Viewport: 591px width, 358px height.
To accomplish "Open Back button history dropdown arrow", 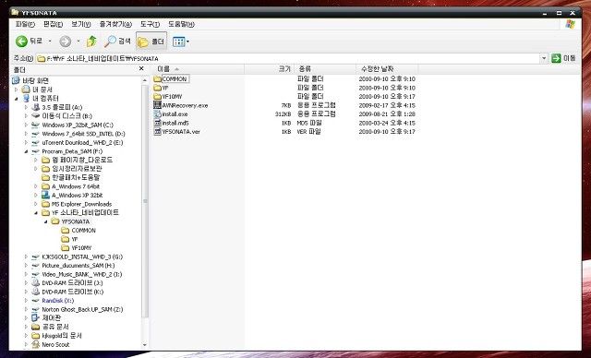I will point(50,41).
